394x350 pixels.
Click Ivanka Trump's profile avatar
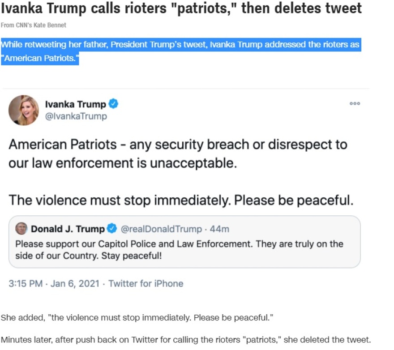pos(24,110)
